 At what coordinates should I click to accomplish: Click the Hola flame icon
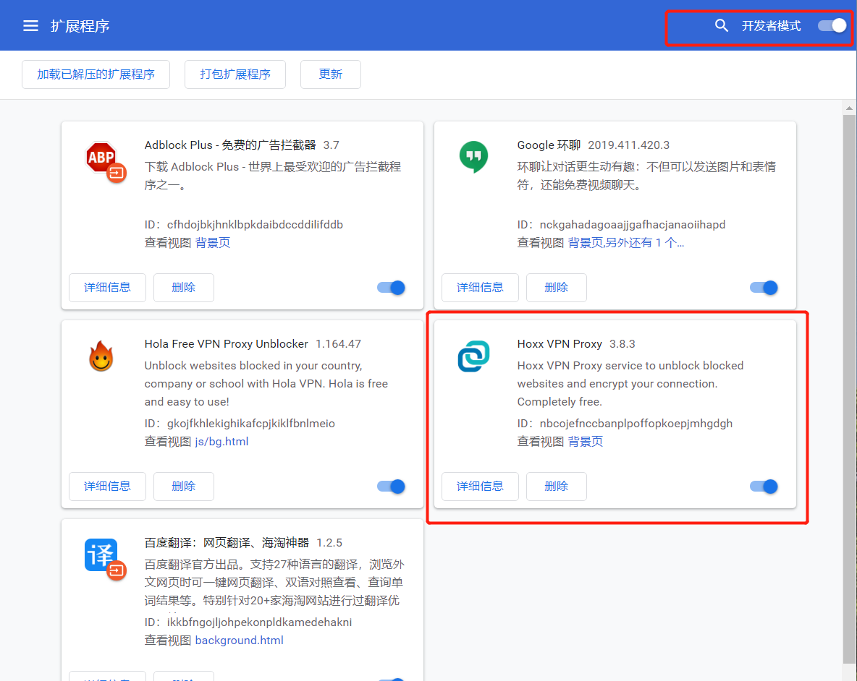[101, 356]
